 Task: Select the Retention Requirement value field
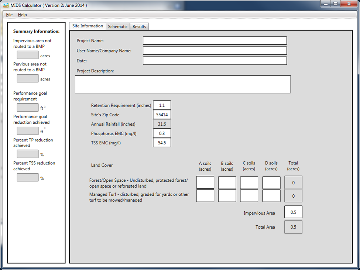pyautogui.click(x=162, y=105)
